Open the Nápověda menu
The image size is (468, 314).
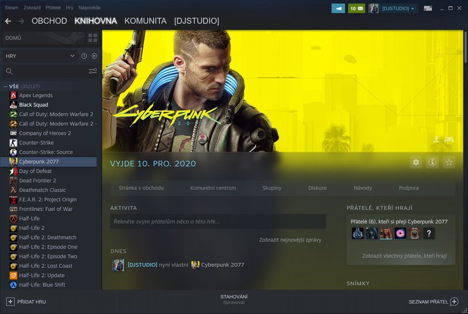90,8
